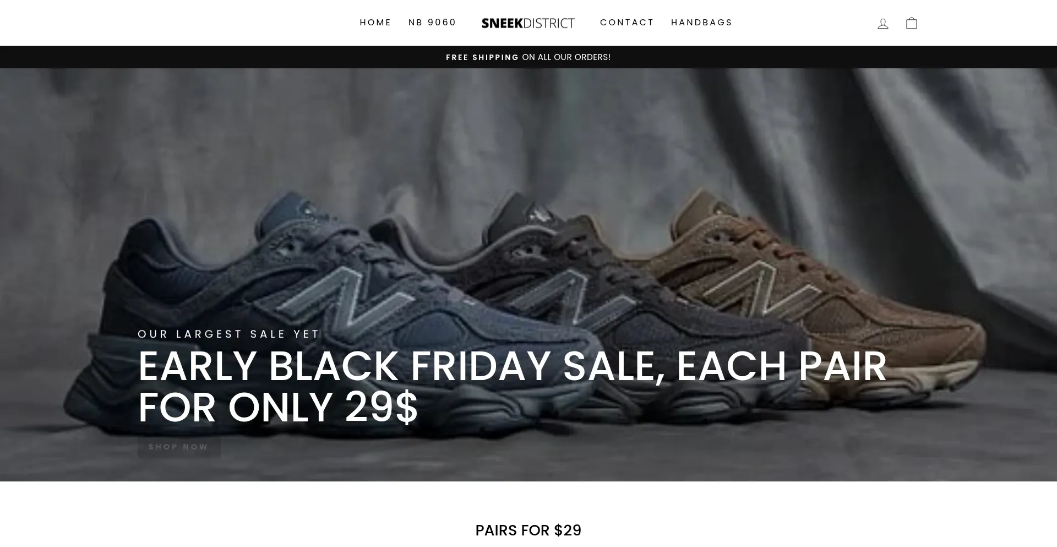Click the Pairs For $29 section heading
Viewport: 1057px width, 547px height.
(528, 530)
